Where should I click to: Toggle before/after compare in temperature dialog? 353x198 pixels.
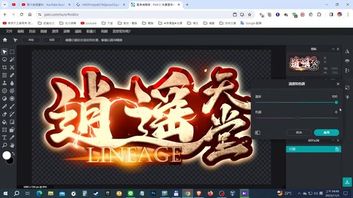[258, 133]
